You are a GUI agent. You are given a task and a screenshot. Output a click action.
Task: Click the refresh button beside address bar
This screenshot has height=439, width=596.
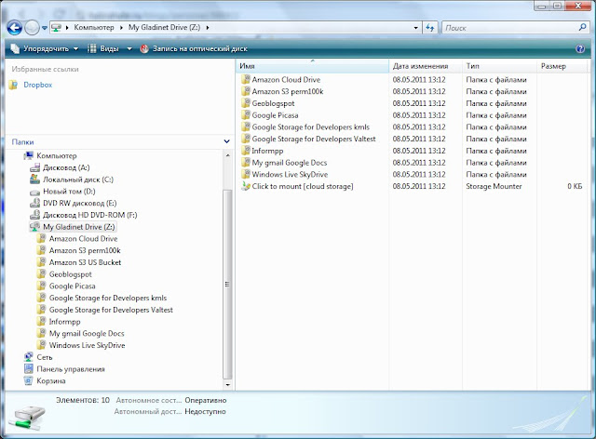click(x=430, y=28)
